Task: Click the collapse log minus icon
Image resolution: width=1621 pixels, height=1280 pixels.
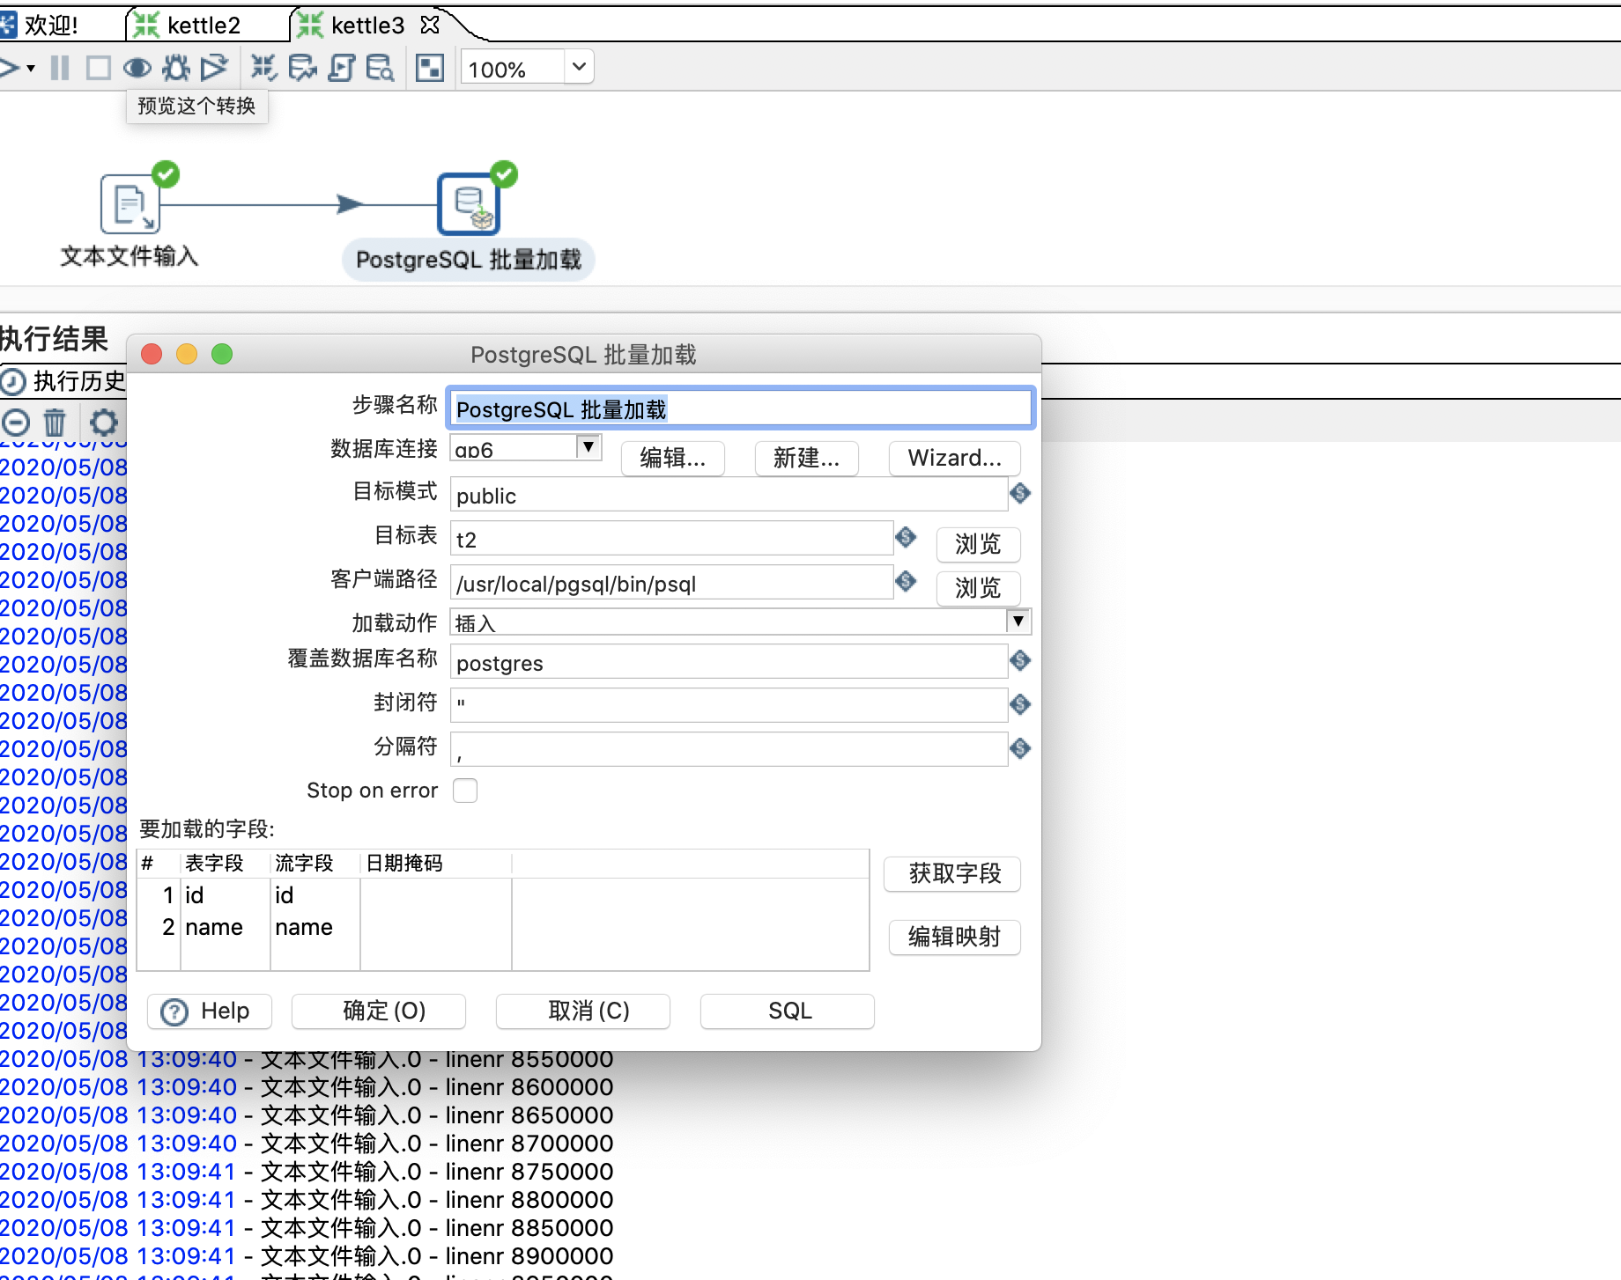Action: pyautogui.click(x=15, y=423)
